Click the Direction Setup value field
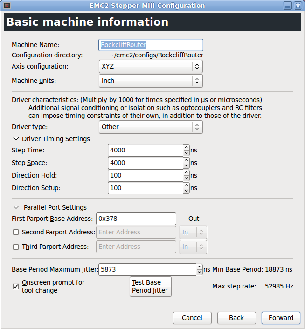This screenshot has width=305, height=329. pos(145,188)
